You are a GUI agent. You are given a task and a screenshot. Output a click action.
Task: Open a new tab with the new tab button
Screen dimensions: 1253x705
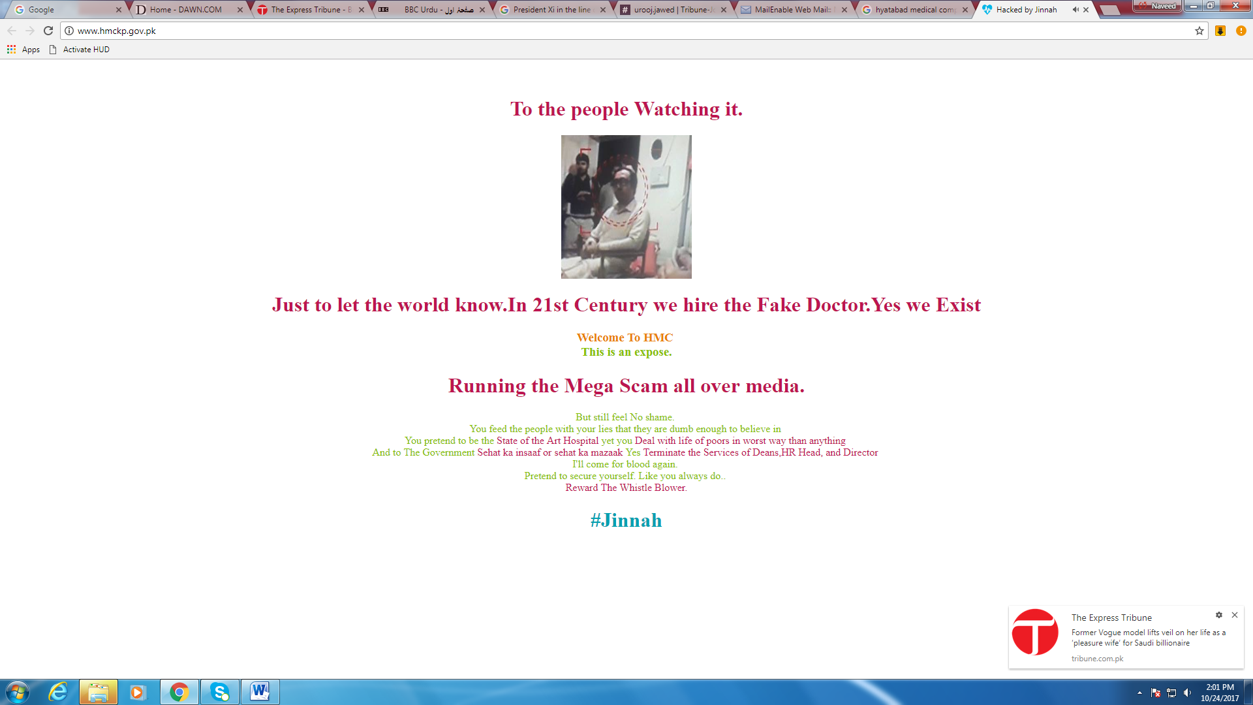click(x=1111, y=10)
